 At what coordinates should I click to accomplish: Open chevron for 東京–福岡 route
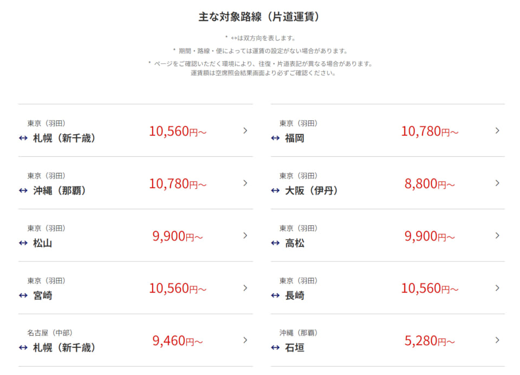(497, 130)
